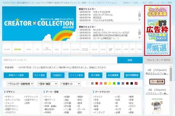Select the brown color swatch
Viewport: 175px width, 116px height.
(127, 83)
